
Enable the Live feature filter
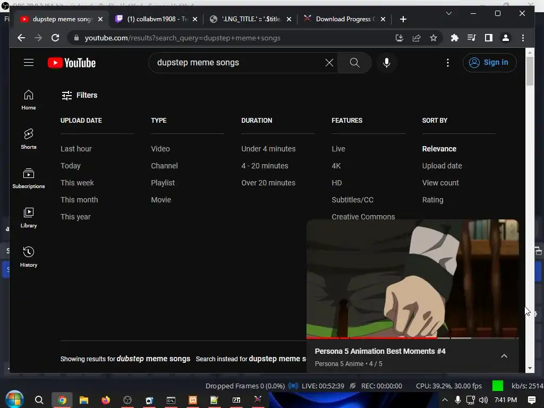pyautogui.click(x=338, y=149)
